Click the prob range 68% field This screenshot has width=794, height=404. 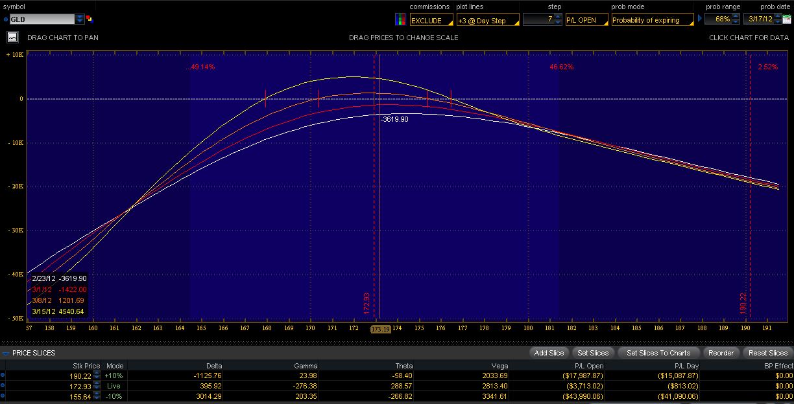pyautogui.click(x=719, y=19)
